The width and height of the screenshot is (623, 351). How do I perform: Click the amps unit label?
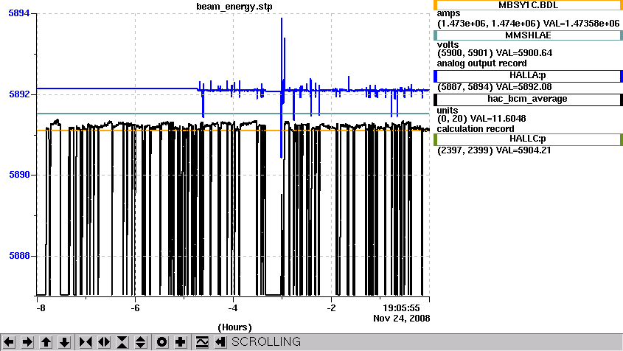tap(448, 14)
